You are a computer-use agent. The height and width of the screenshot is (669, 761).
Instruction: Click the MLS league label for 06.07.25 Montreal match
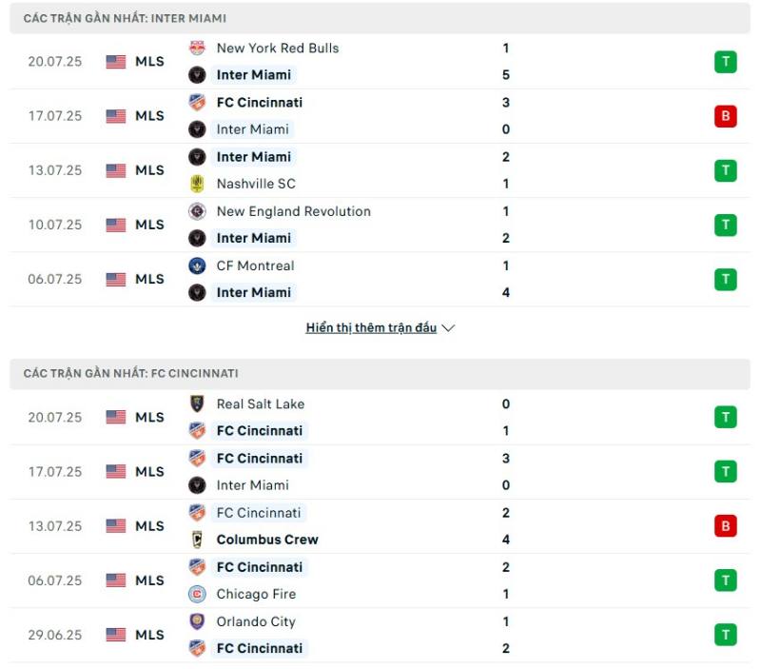[x=149, y=279]
